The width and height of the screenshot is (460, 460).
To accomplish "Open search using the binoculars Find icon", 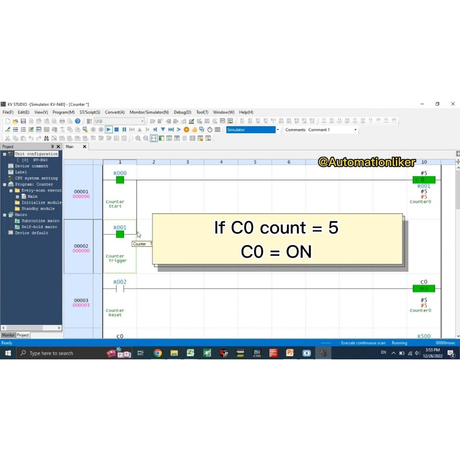I will point(46,138).
